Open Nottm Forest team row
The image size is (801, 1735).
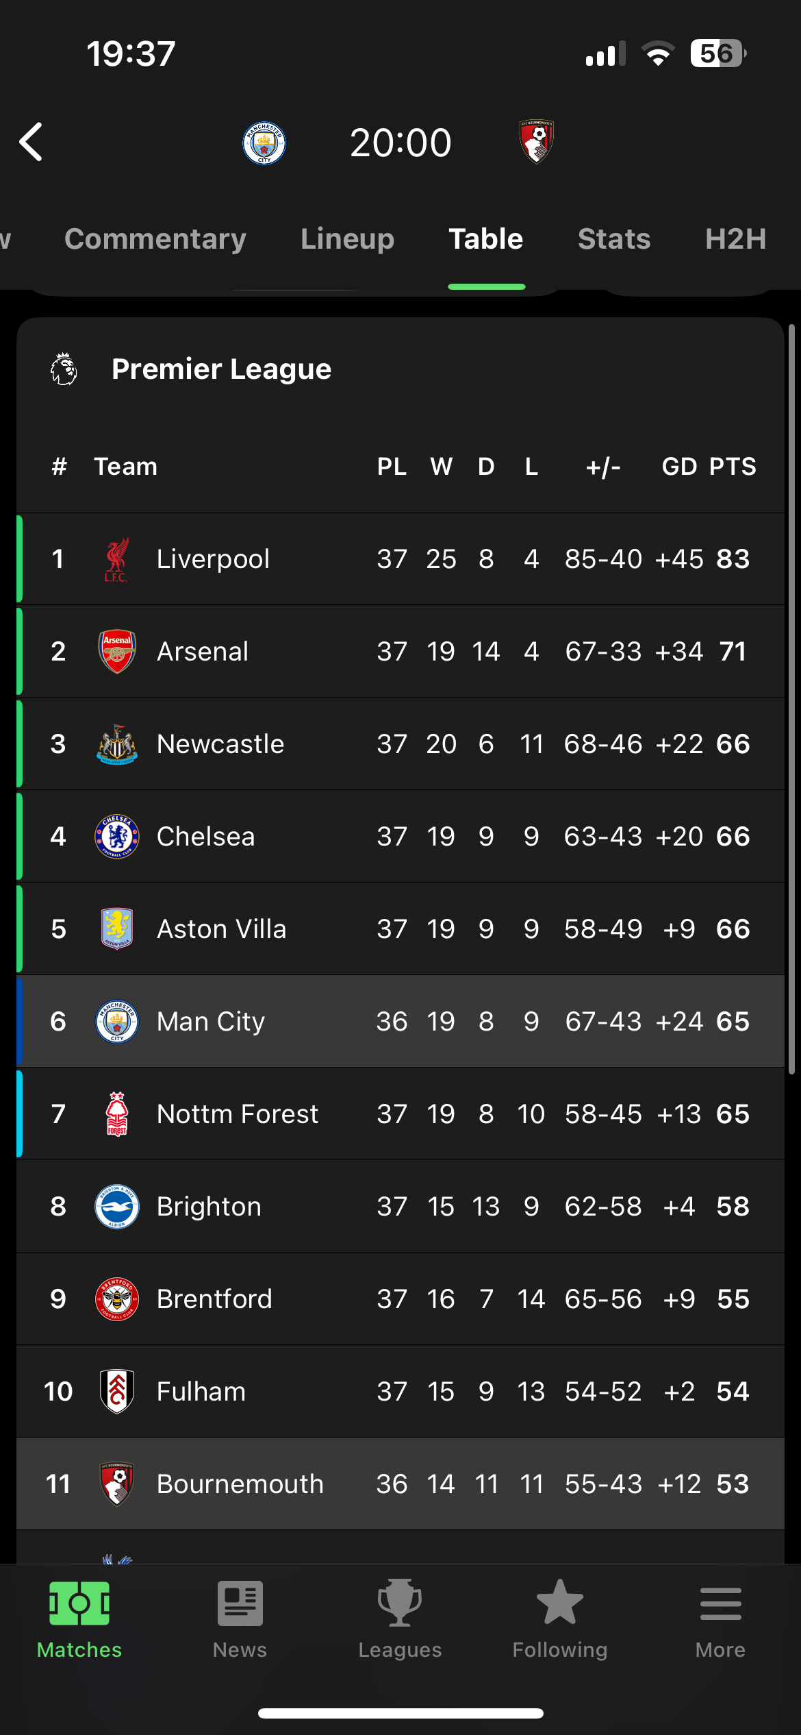(400, 1113)
